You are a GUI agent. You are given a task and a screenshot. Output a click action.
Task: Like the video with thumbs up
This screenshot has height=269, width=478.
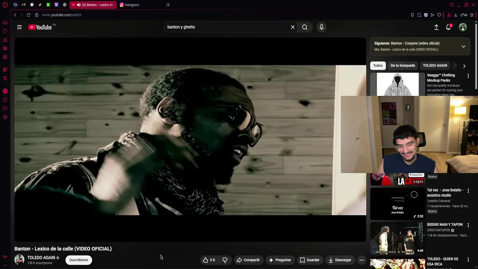point(209,260)
